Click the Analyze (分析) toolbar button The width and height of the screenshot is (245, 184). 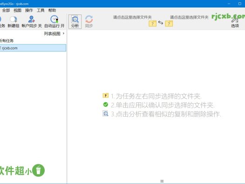click(75, 21)
